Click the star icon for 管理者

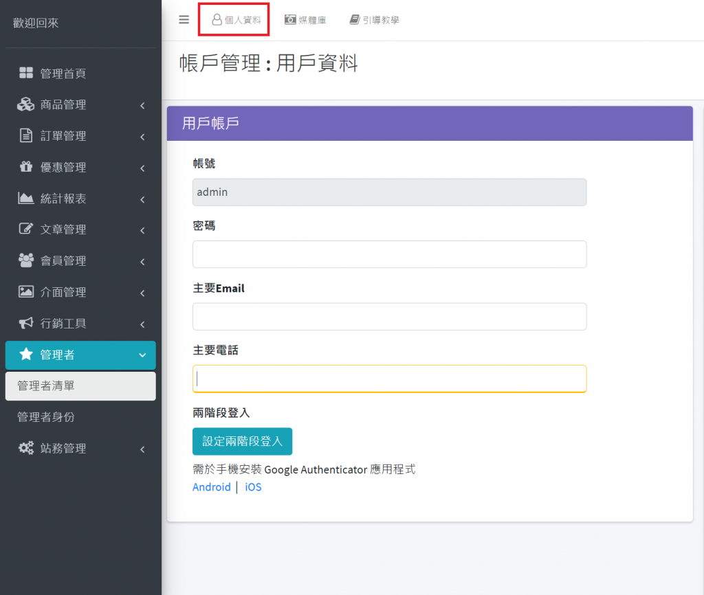26,354
